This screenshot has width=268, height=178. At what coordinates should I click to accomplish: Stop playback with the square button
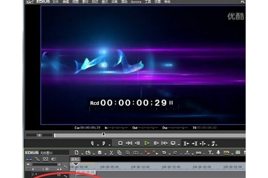[120, 143]
